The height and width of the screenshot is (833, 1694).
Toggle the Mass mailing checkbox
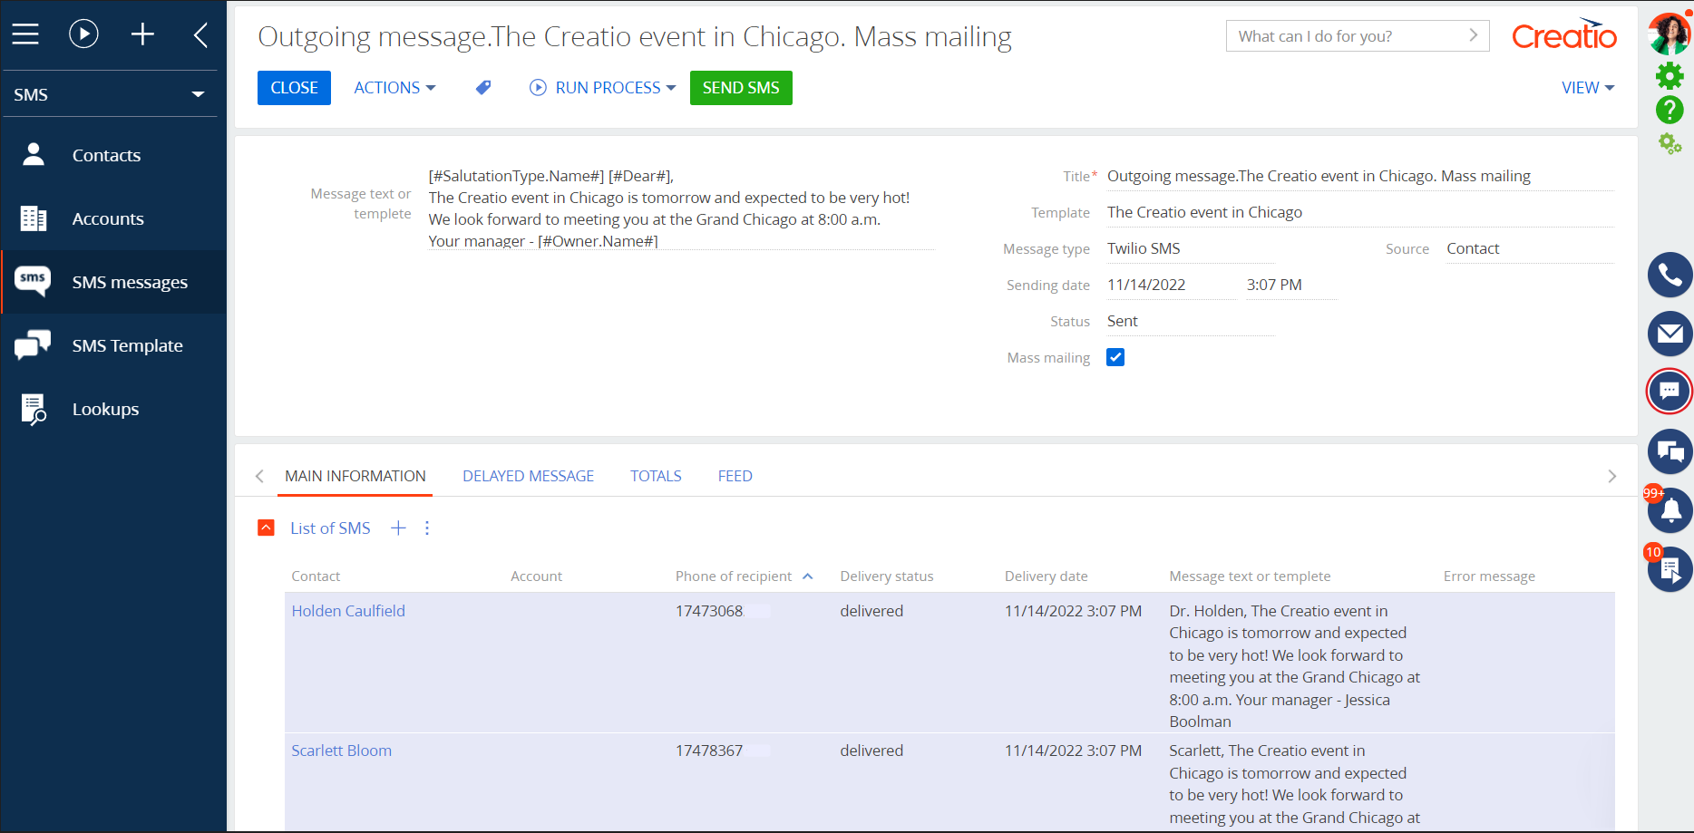[x=1115, y=357]
